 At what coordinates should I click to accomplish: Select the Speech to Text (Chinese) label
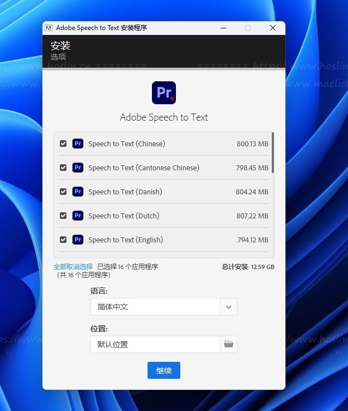(x=127, y=144)
